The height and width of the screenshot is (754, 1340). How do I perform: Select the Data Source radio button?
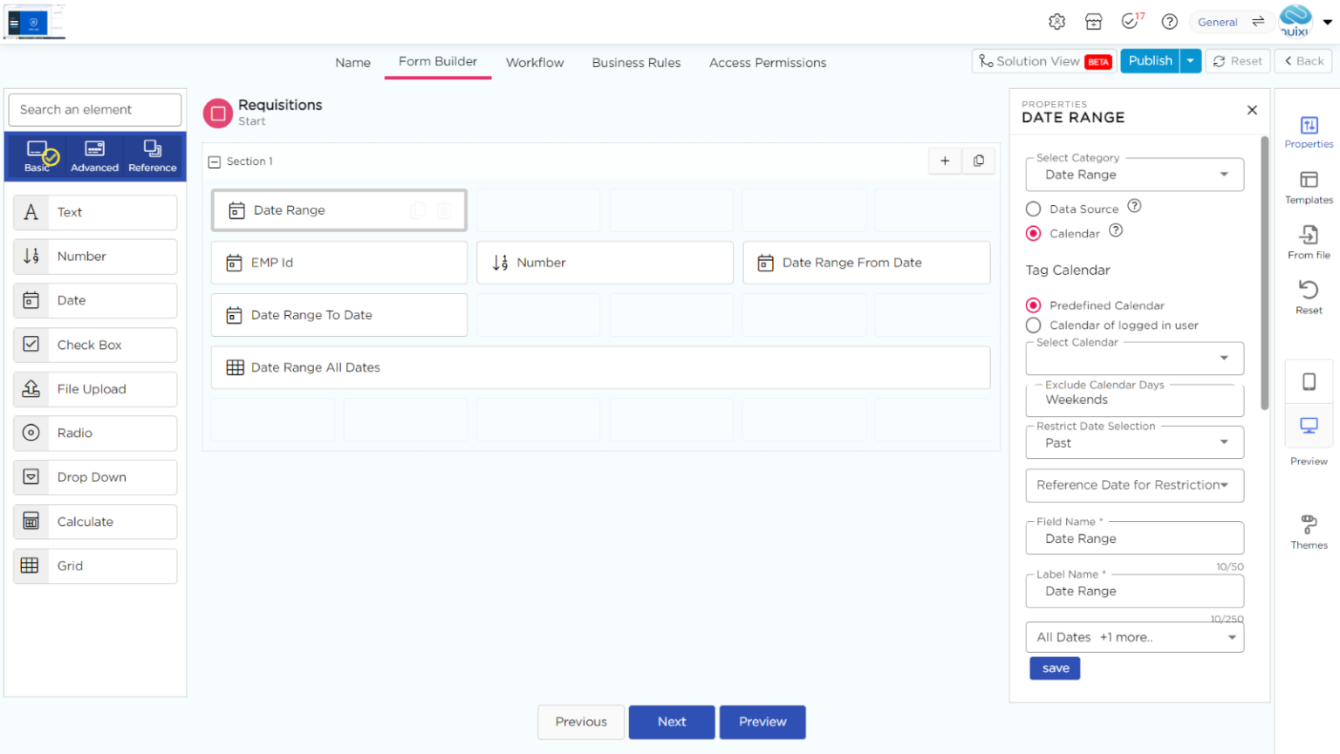coord(1034,209)
